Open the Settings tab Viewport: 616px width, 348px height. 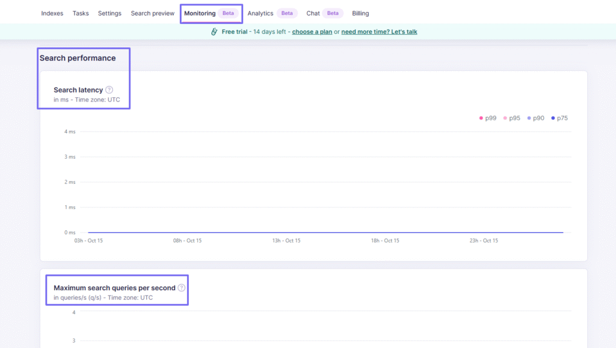[x=109, y=13]
